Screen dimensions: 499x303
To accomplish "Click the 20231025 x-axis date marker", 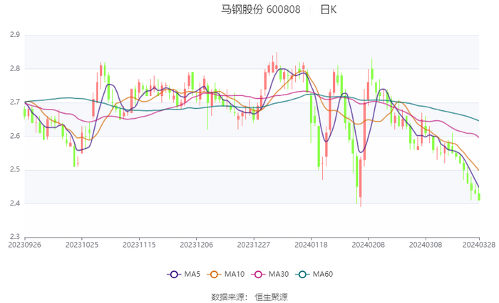I will click(x=82, y=245).
